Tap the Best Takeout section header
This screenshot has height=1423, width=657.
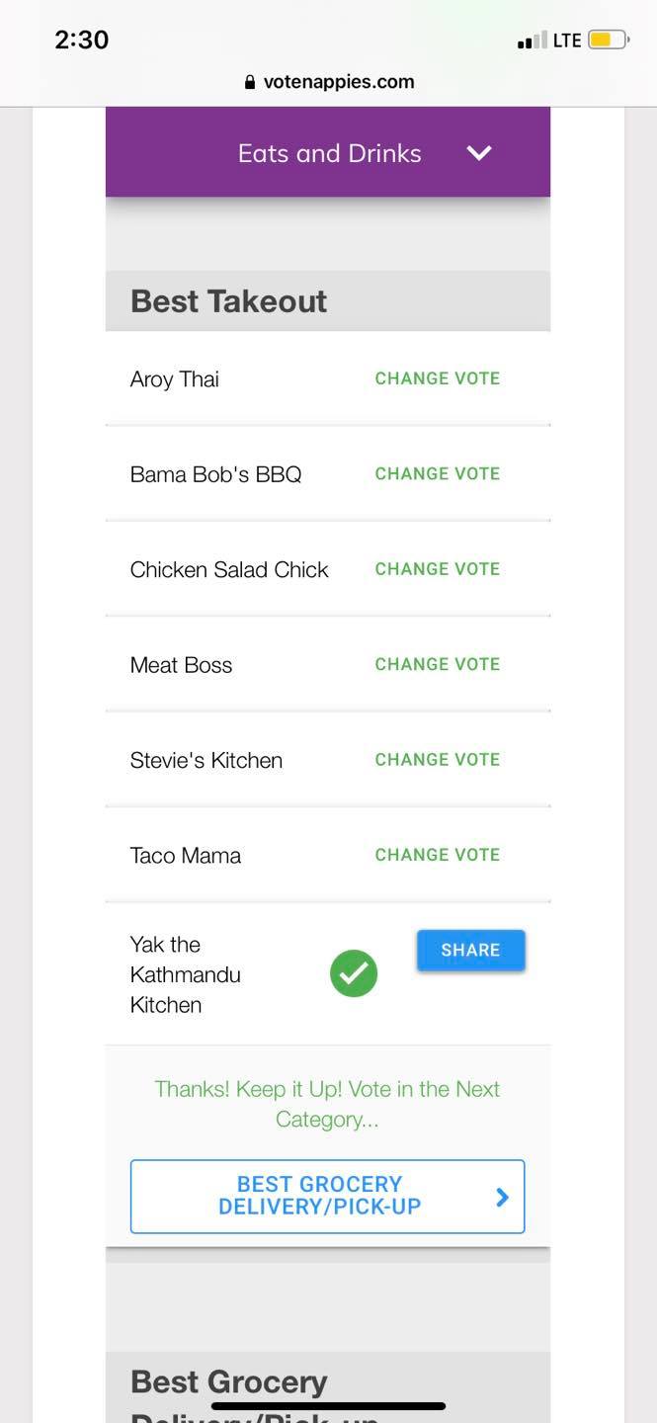228,301
